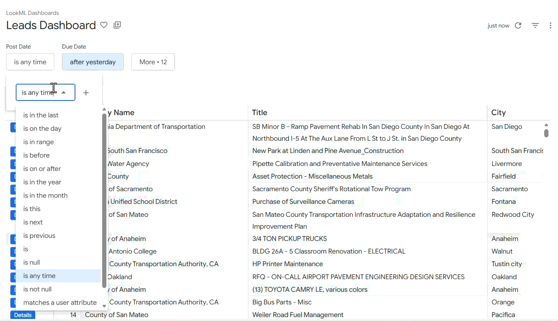Choose 'is in the last' option
This screenshot has width=558, height=322.
point(58,115)
